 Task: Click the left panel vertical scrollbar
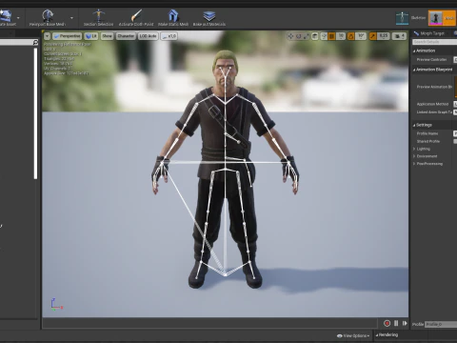click(35, 113)
